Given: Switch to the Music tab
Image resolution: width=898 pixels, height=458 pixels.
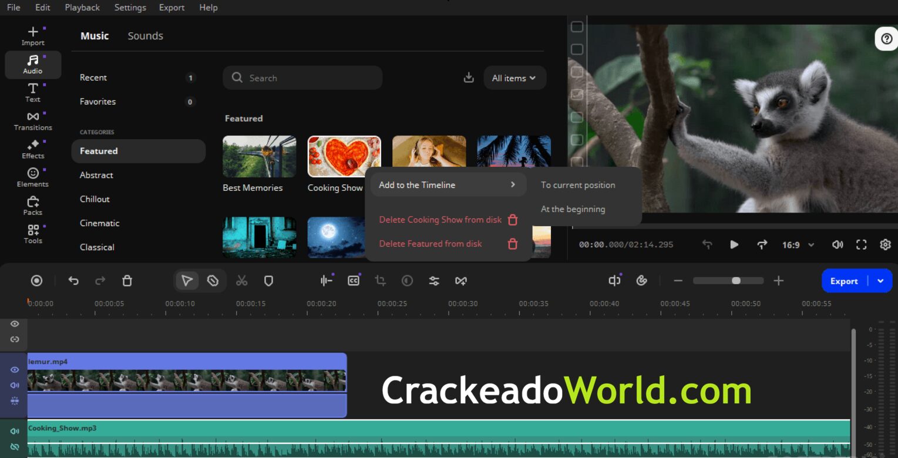Looking at the screenshot, I should [x=95, y=36].
